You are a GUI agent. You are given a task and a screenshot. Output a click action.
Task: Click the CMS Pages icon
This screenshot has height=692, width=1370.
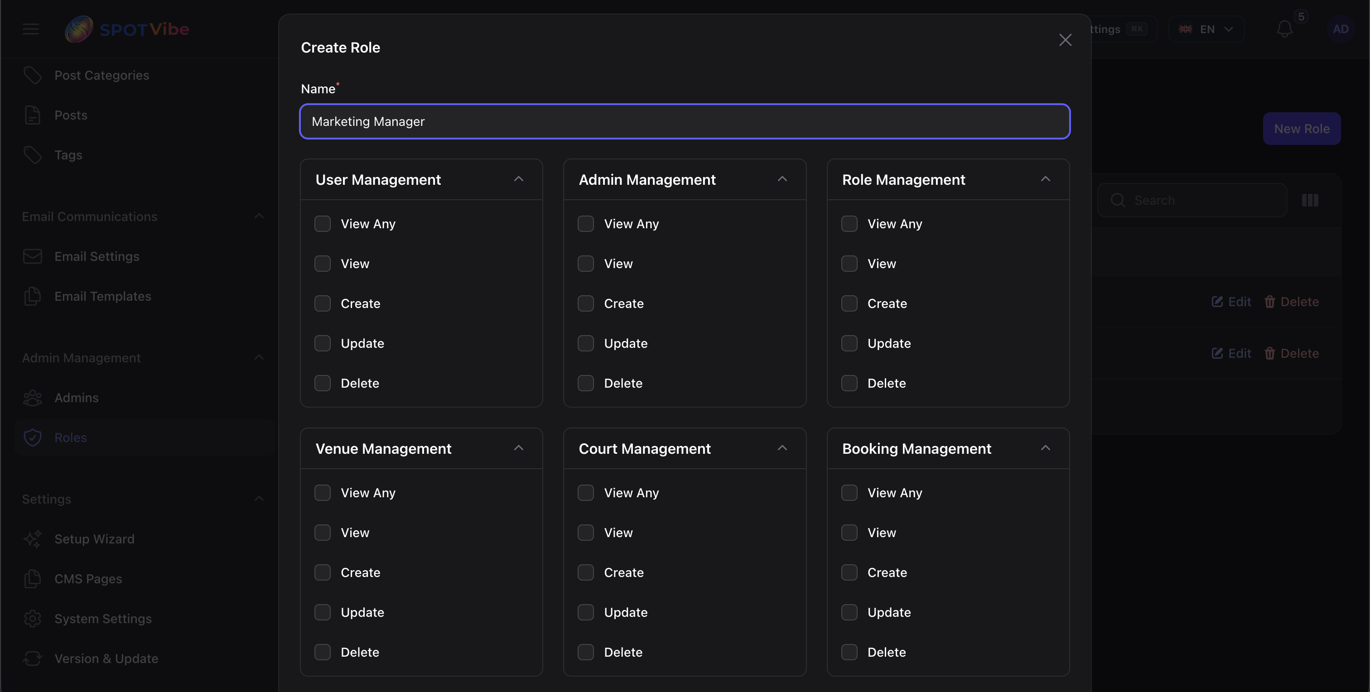[x=33, y=579]
